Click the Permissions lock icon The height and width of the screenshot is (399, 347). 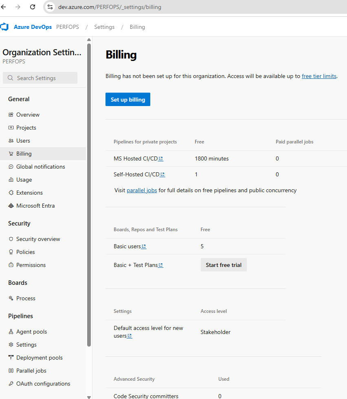[x=11, y=265]
